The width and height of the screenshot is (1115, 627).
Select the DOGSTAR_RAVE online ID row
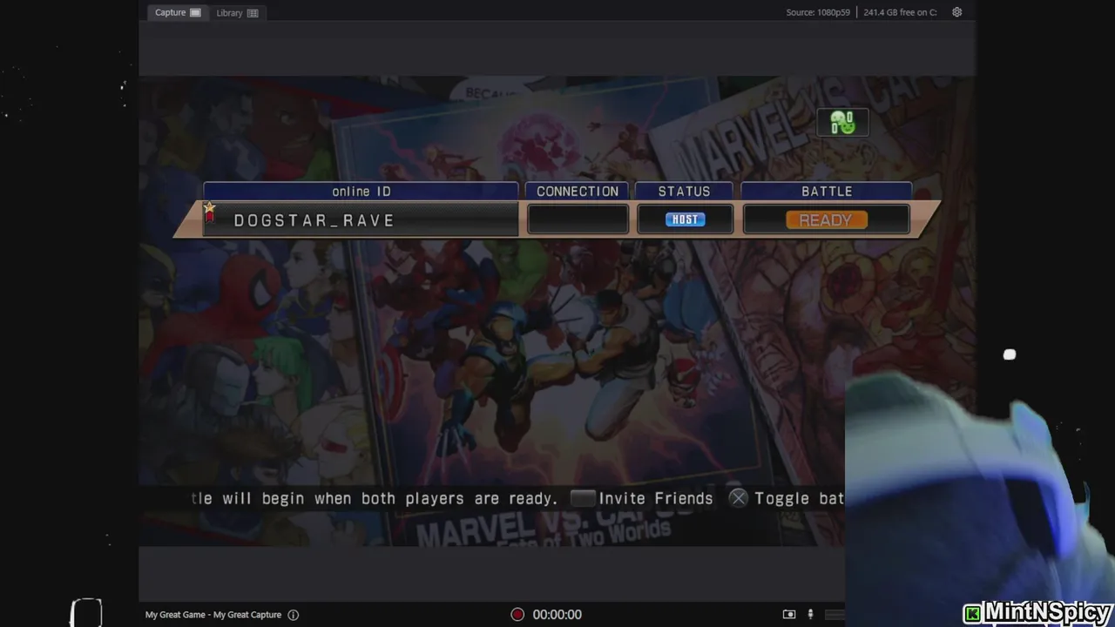coord(361,220)
